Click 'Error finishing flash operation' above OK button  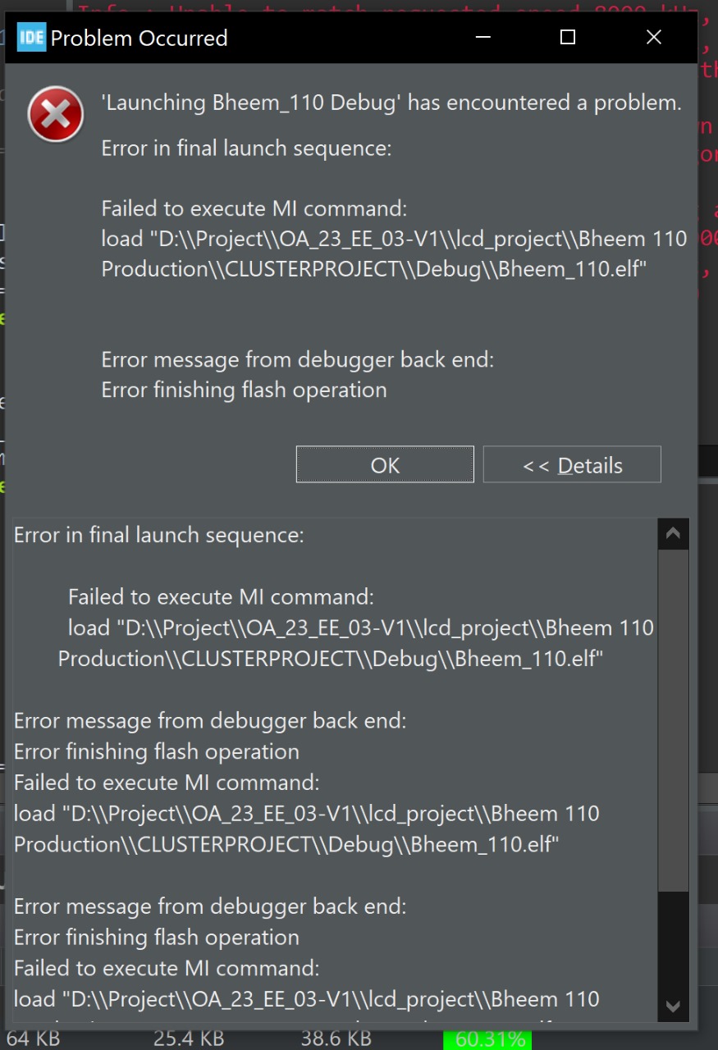point(244,389)
